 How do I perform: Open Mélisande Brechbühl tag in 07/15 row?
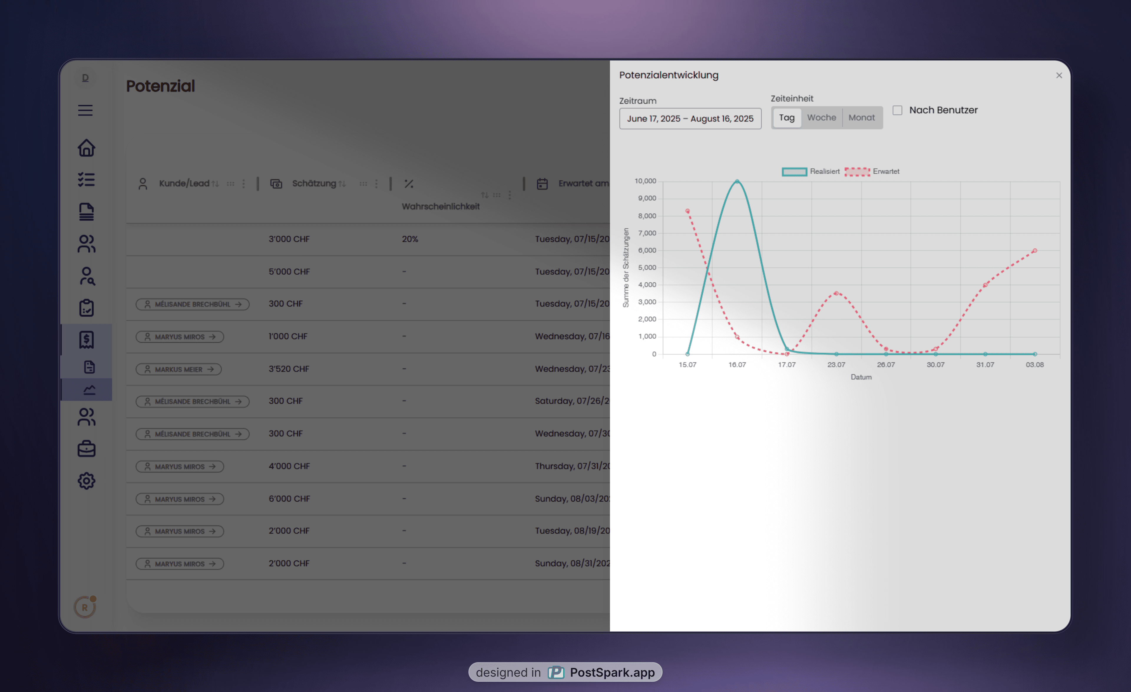pyautogui.click(x=192, y=304)
